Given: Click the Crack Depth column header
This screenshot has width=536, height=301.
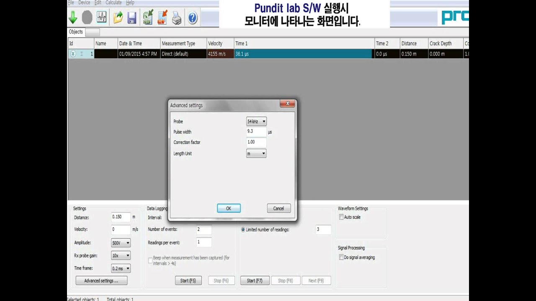Looking at the screenshot, I should pos(446,43).
